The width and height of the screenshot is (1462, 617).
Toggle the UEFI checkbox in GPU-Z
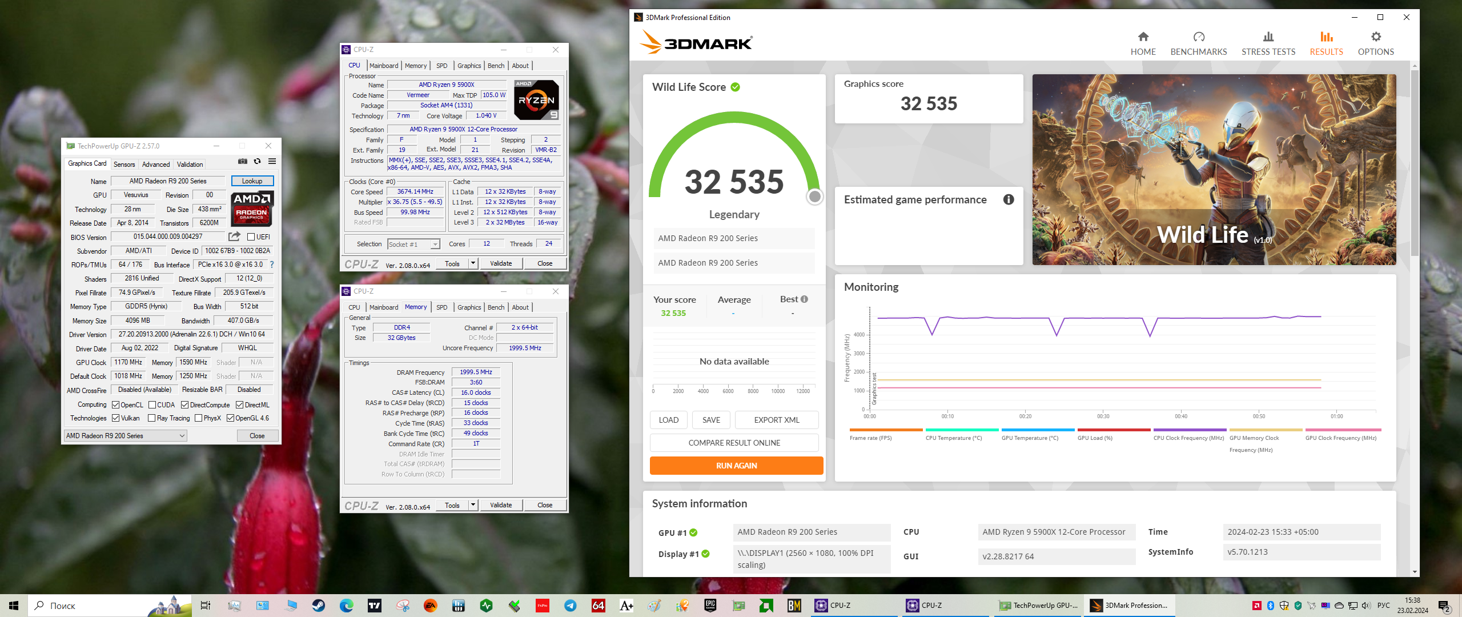click(x=251, y=237)
